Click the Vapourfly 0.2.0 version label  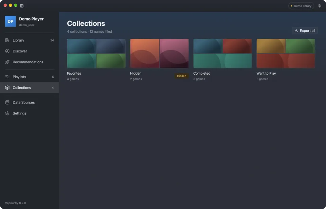15,203
